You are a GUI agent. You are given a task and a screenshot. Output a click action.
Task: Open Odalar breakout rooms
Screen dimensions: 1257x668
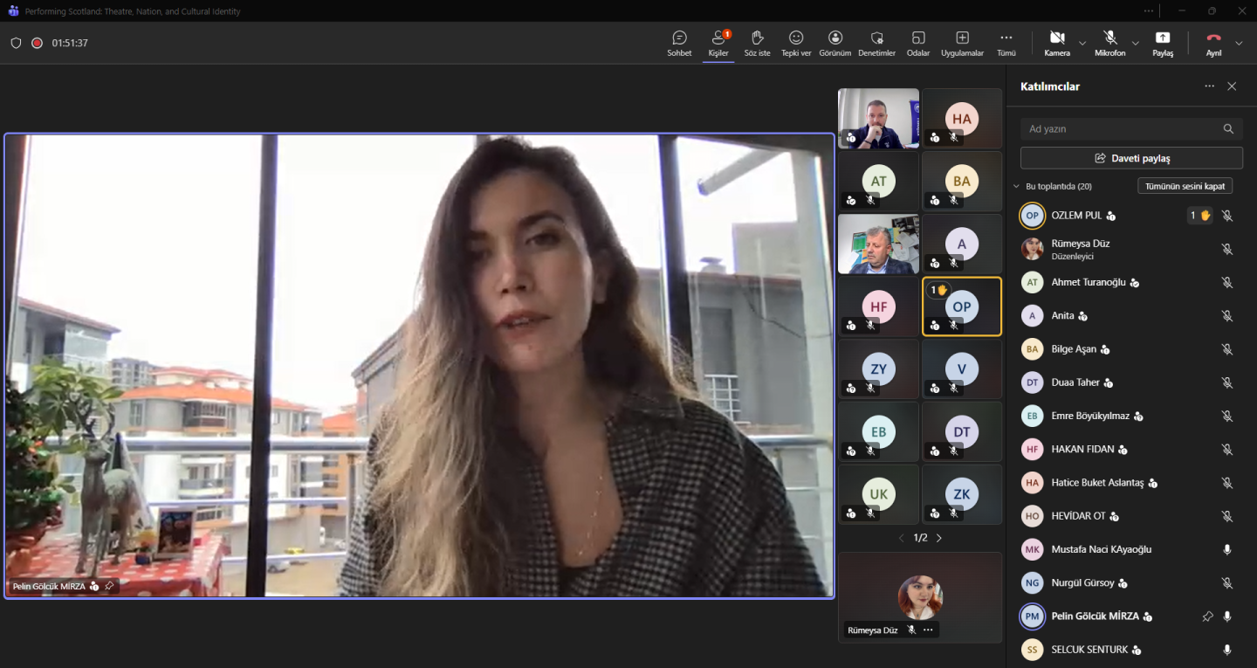pos(917,43)
